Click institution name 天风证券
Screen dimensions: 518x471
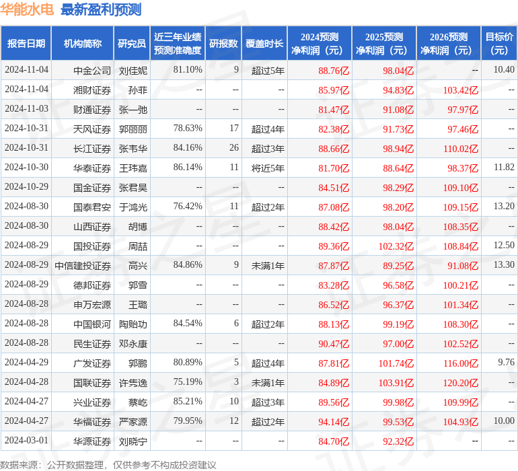pyautogui.click(x=92, y=129)
